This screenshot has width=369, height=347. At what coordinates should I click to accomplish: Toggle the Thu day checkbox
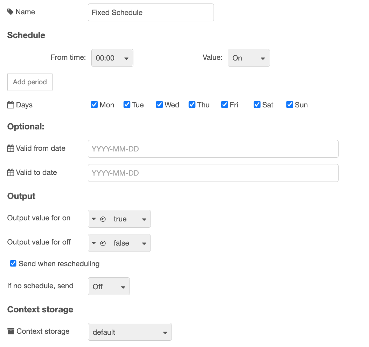pyautogui.click(x=192, y=105)
